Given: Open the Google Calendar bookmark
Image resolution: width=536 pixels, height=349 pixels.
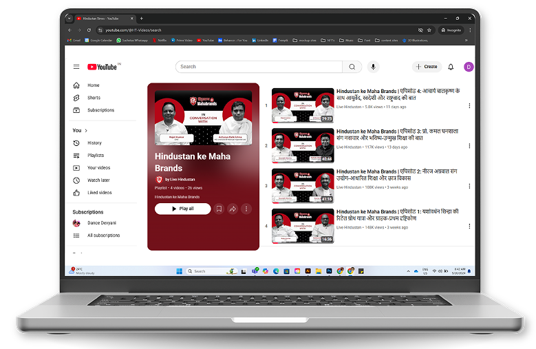Looking at the screenshot, I should click(x=98, y=41).
